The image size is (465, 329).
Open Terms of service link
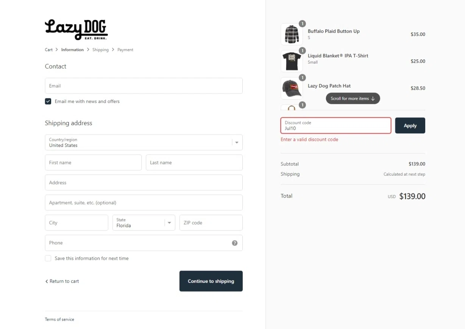[59, 320]
